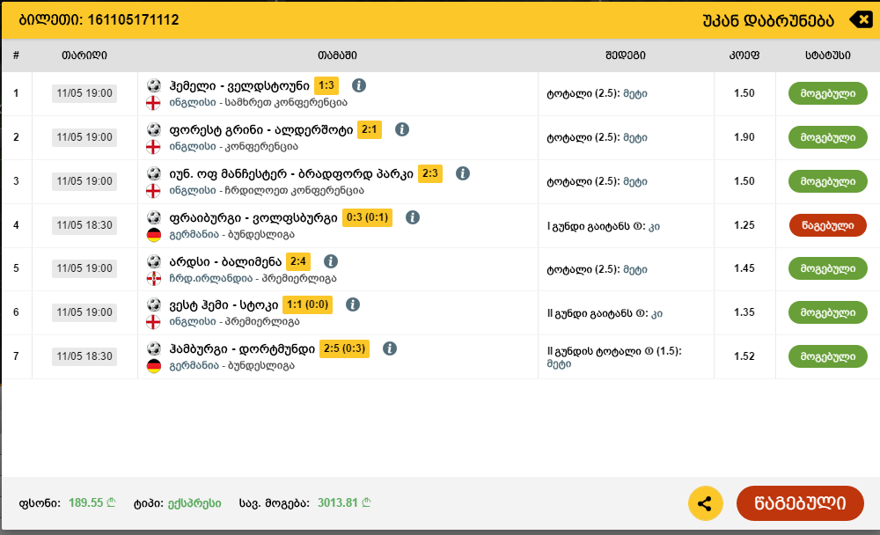The width and height of the screenshot is (880, 535).
Task: Click stake amount 189.55
Action: (x=92, y=503)
